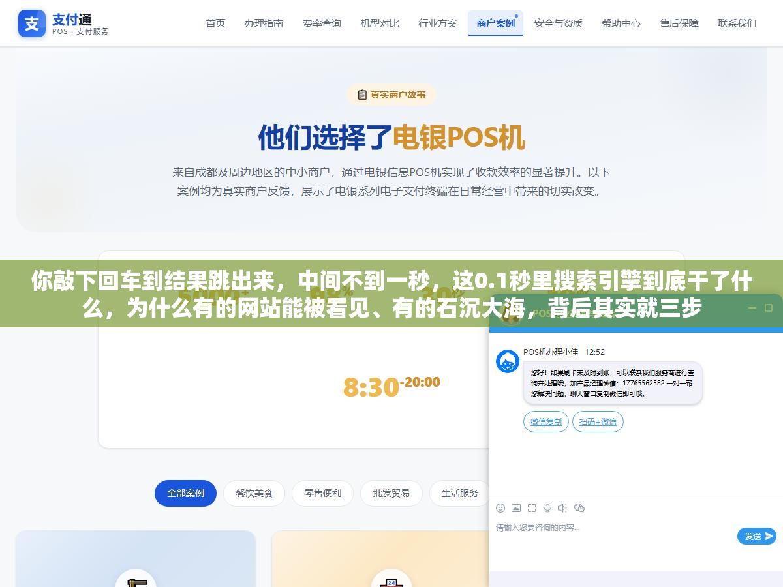This screenshot has height=587, width=783.
Task: Click the 他们选择了电银POS机 heading
Action: coord(391,137)
